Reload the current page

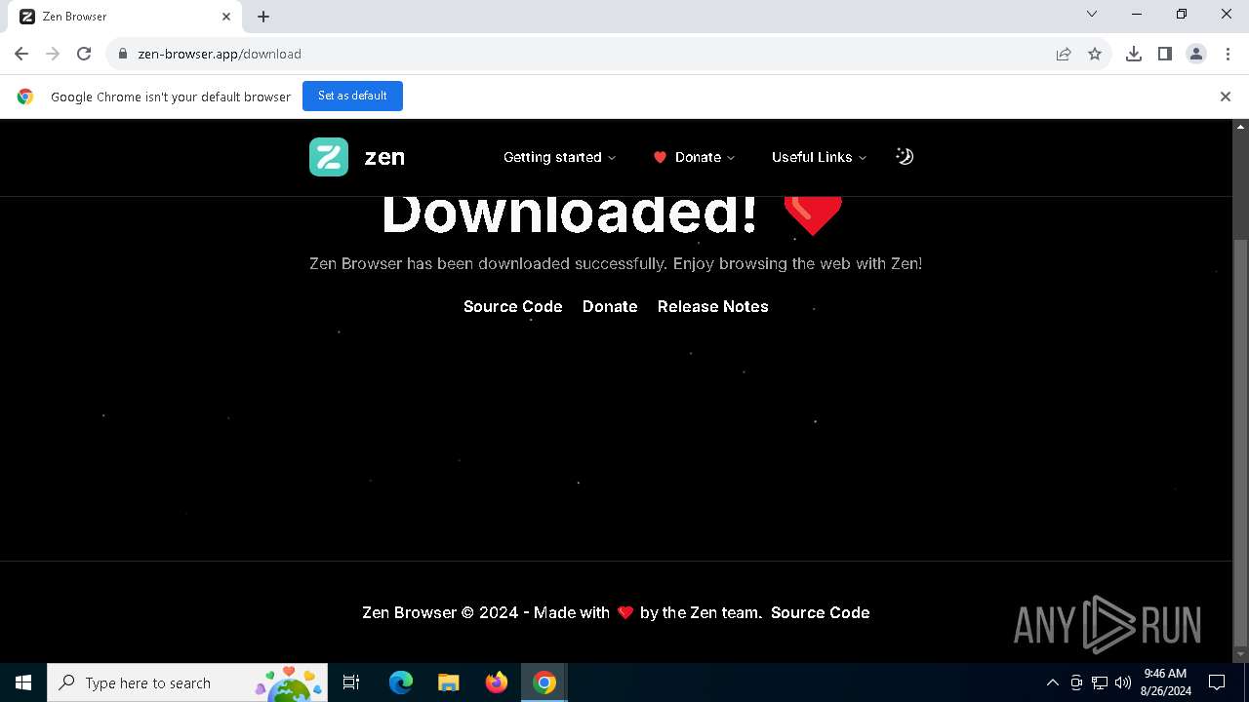[84, 54]
